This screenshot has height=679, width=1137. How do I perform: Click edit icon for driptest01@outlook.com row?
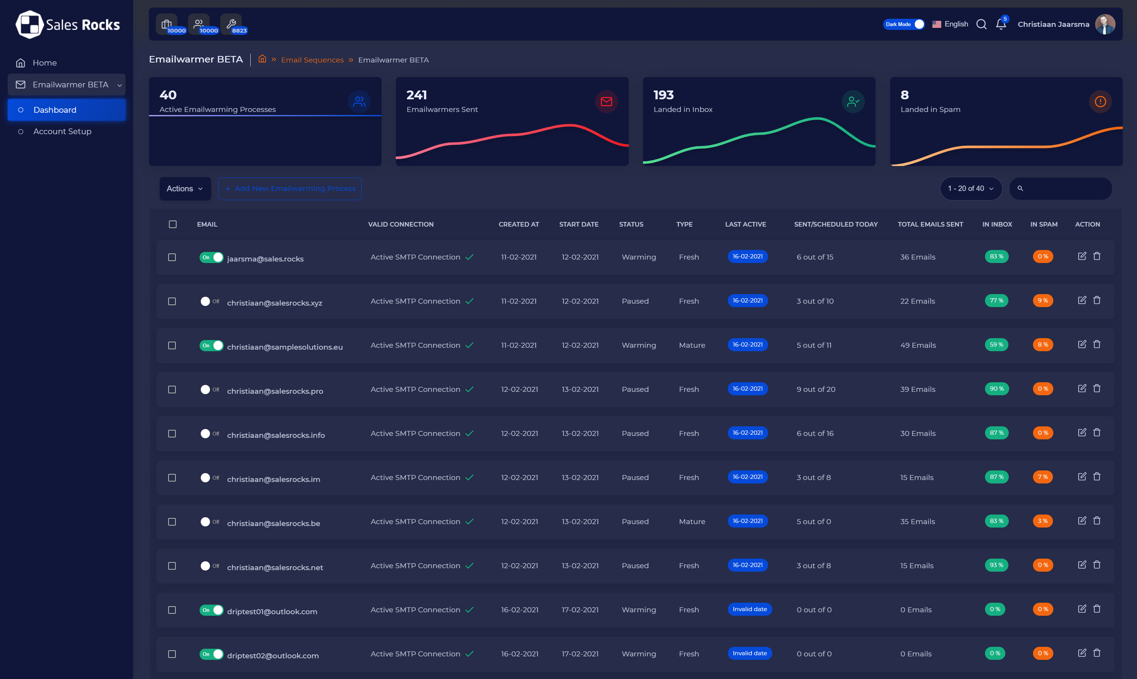1082,609
